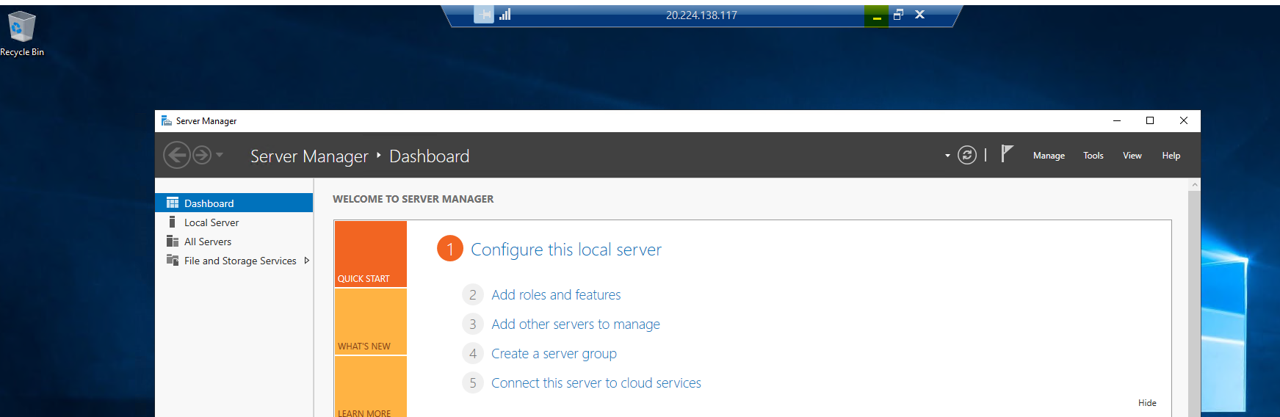Open the Tools menu
This screenshot has height=417, width=1280.
[x=1093, y=156]
